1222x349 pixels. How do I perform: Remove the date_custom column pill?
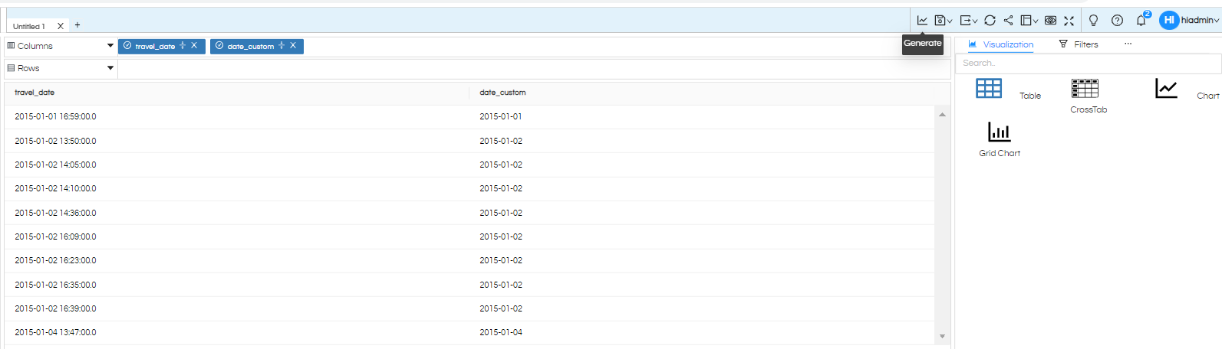click(x=293, y=46)
